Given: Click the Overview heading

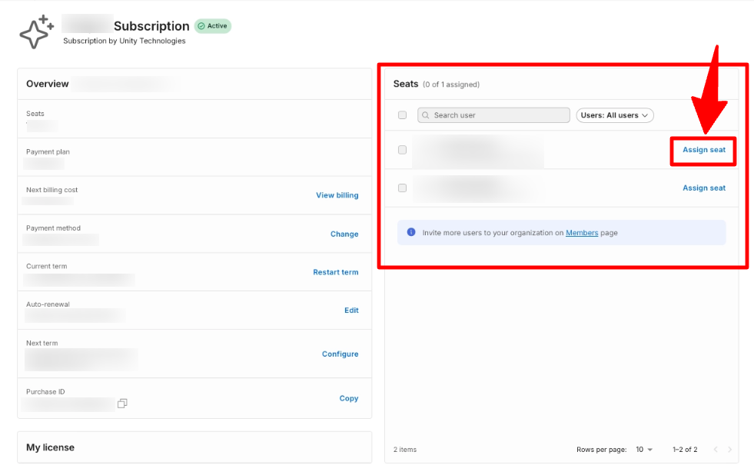Looking at the screenshot, I should (x=48, y=84).
